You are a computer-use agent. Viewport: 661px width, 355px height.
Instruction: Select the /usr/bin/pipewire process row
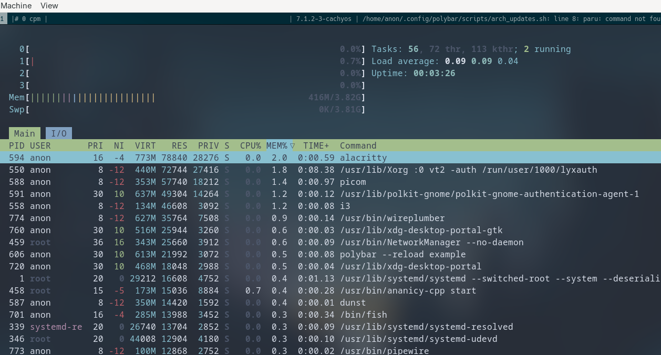click(x=331, y=350)
